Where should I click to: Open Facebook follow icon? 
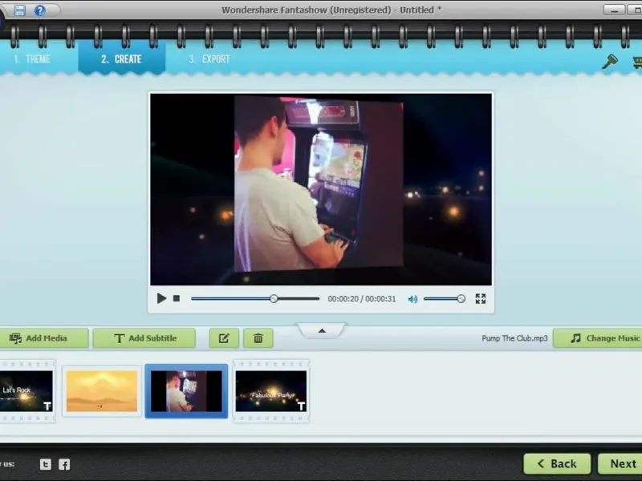point(64,464)
